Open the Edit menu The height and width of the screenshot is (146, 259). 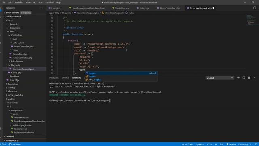pyautogui.click(x=10, y=2)
